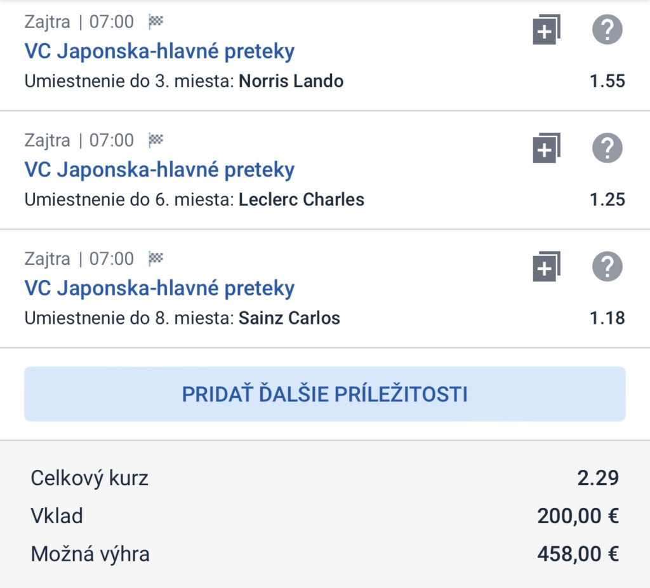Click the Pridať ďalšie príležitosti button

coord(325,394)
